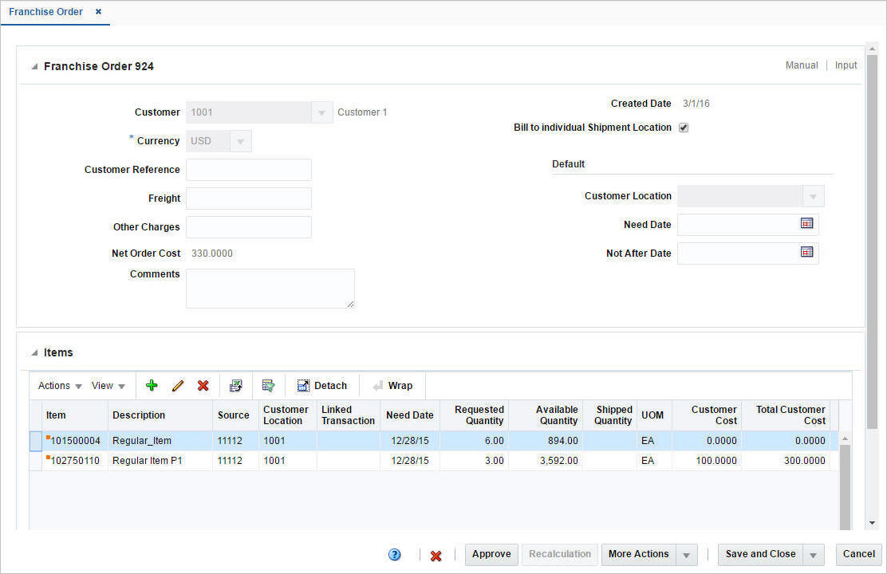
Task: Click the page vertical scrollbar
Action: point(872,243)
